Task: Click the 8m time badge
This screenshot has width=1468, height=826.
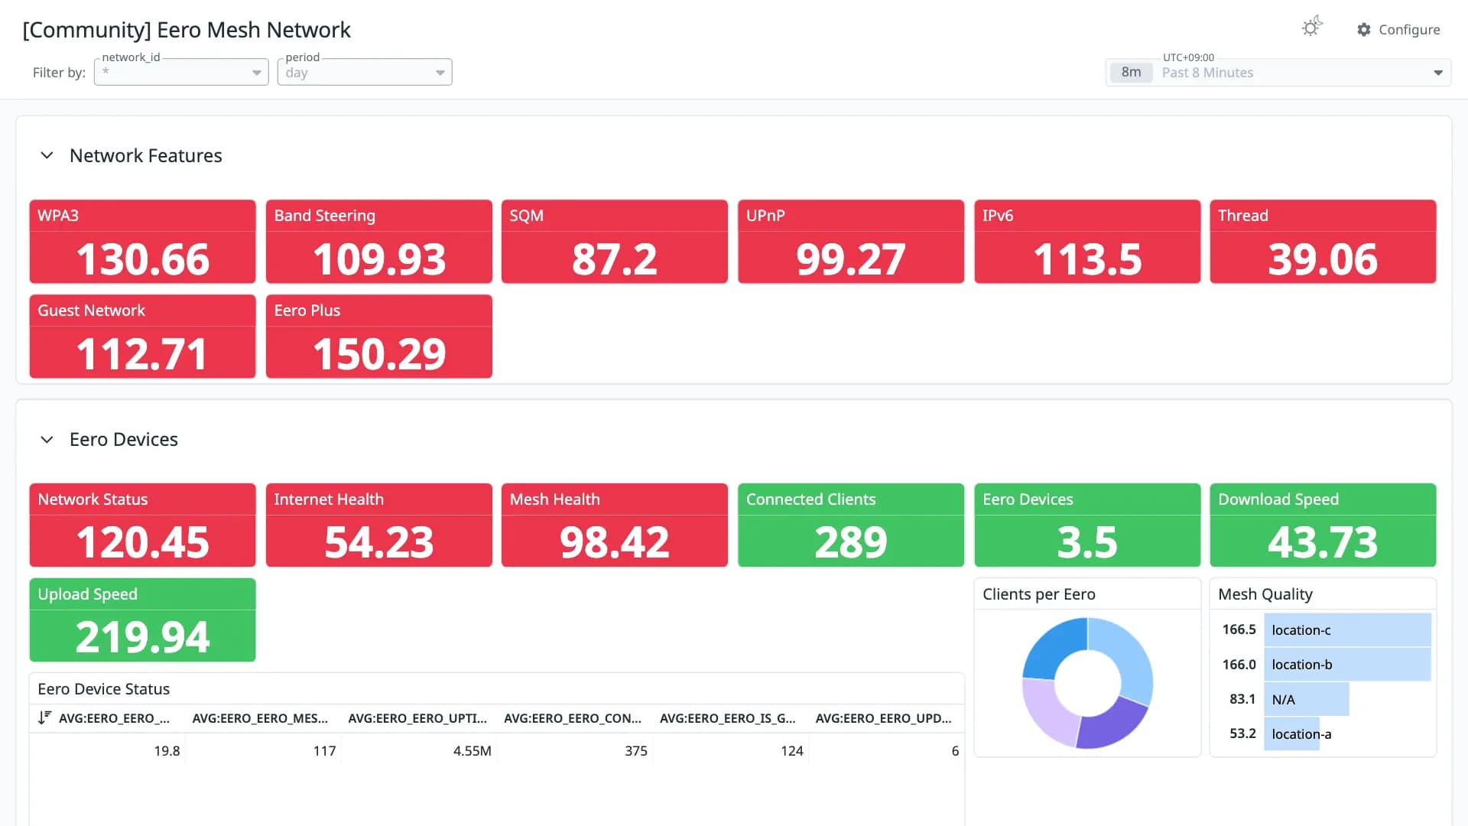Action: (x=1131, y=72)
